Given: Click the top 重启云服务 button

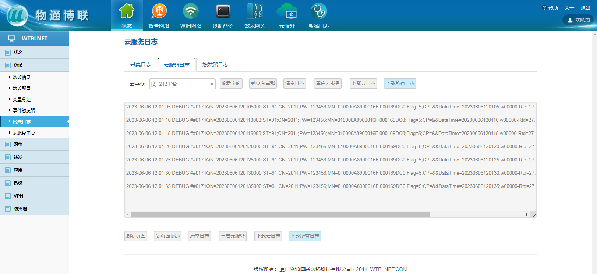Looking at the screenshot, I should 328,83.
